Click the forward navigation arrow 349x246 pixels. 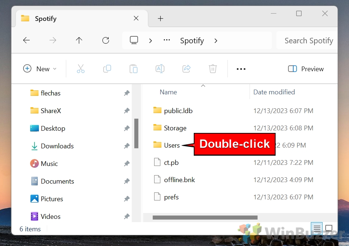(x=53, y=40)
